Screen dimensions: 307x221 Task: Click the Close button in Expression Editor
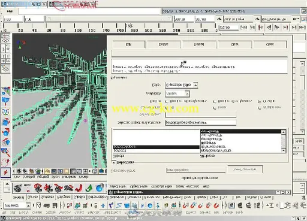coord(270,44)
